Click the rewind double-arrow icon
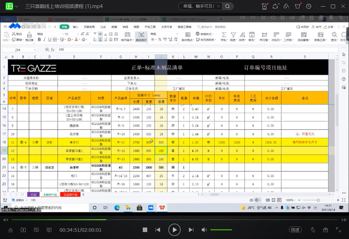 point(6,220)
